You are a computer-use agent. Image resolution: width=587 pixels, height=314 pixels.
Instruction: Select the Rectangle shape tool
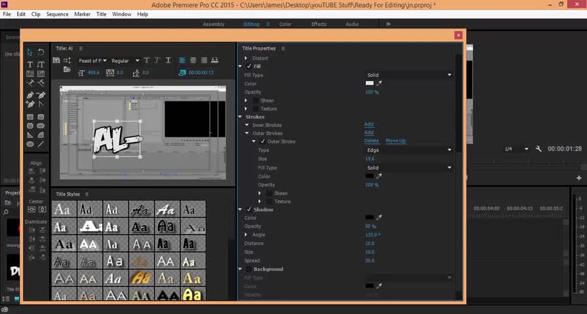(x=30, y=116)
